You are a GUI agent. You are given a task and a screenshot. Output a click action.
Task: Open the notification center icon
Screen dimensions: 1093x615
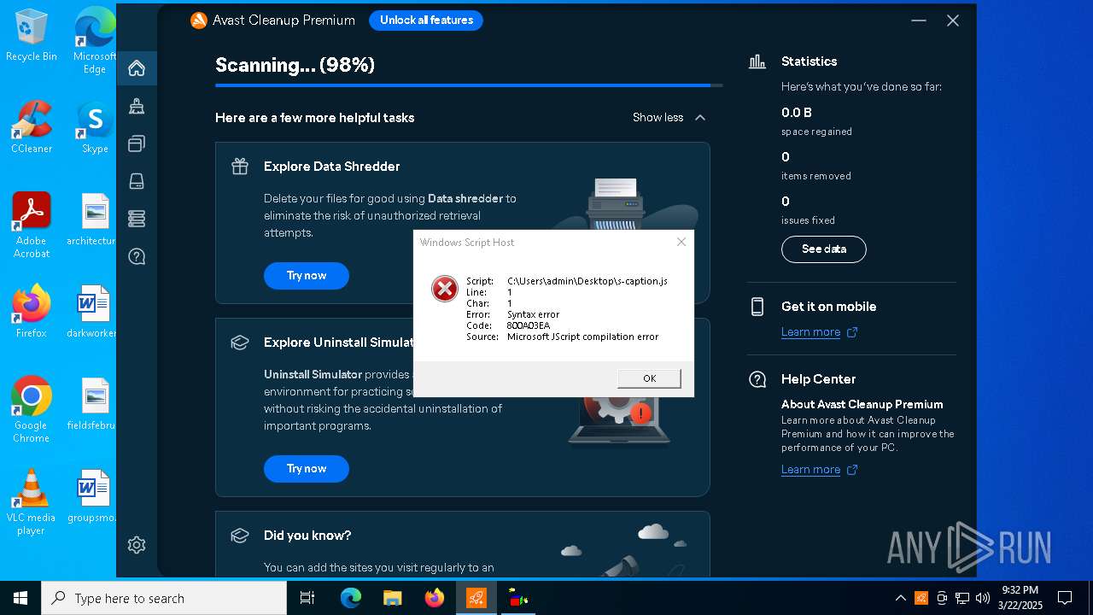[1065, 598]
